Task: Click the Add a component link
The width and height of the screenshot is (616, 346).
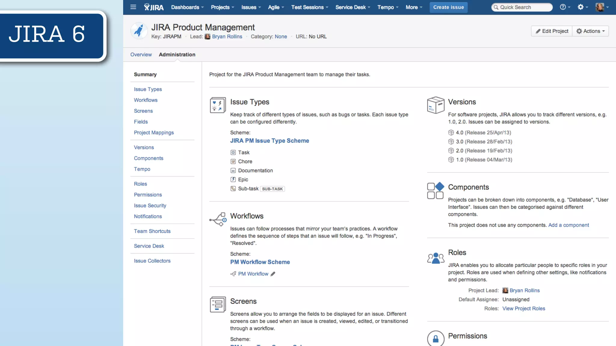Action: (568, 225)
